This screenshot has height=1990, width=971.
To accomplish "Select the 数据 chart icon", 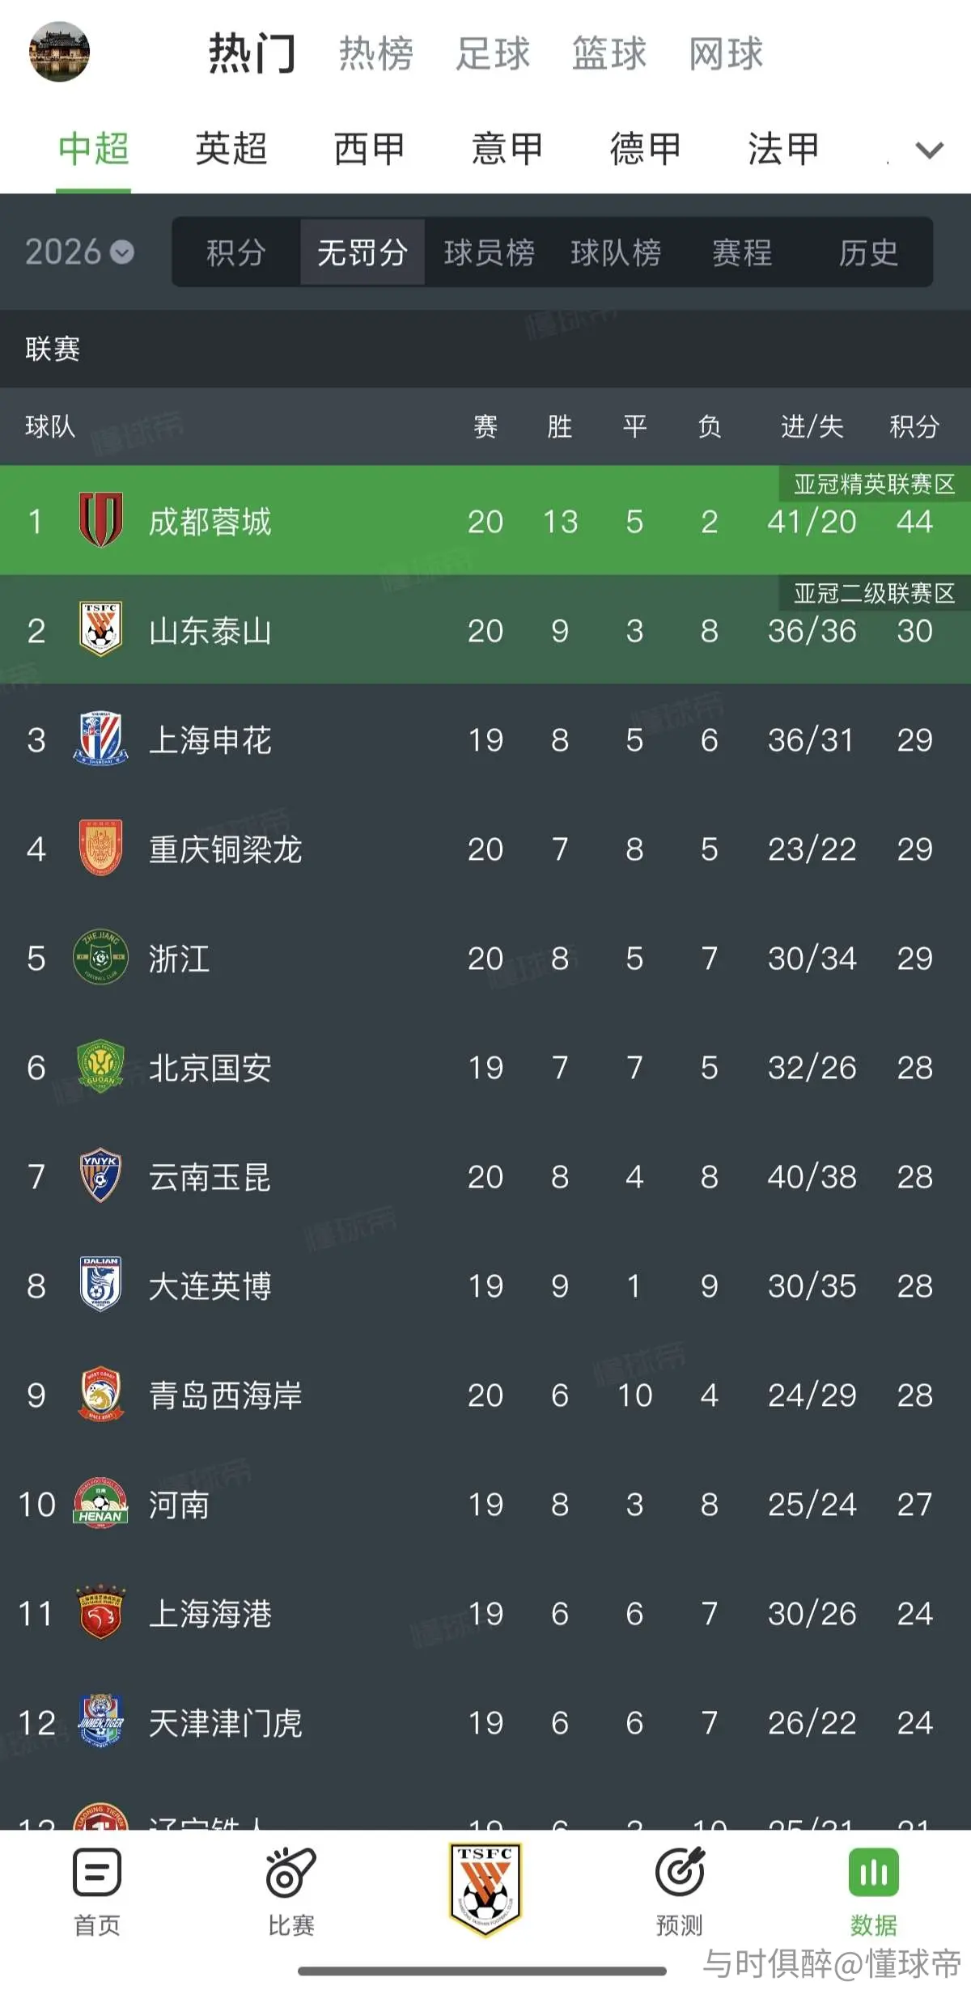I will click(x=874, y=1872).
